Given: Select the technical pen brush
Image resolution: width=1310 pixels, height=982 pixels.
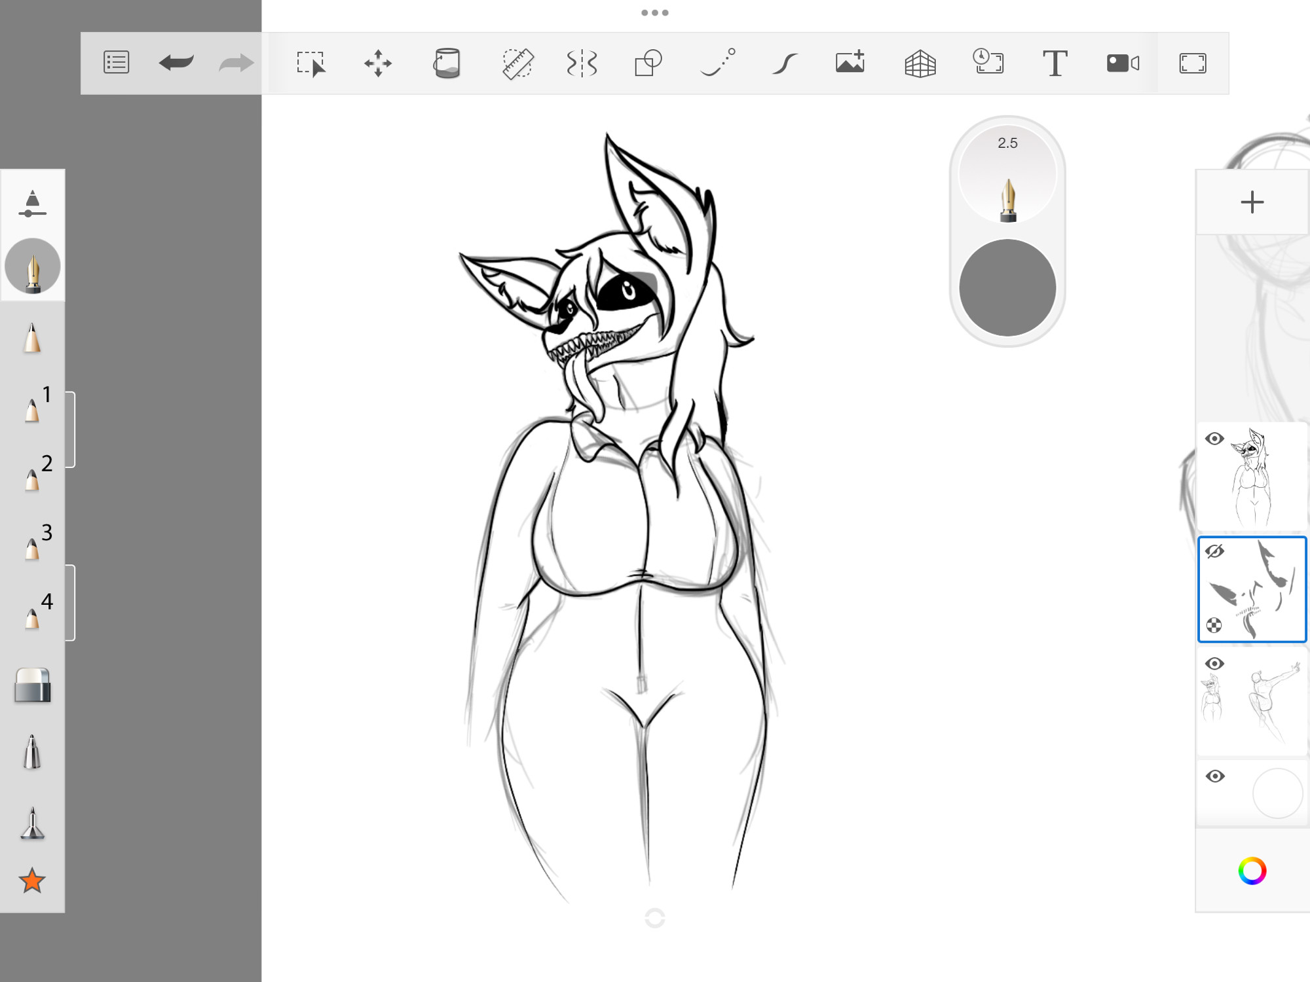Looking at the screenshot, I should [x=32, y=823].
